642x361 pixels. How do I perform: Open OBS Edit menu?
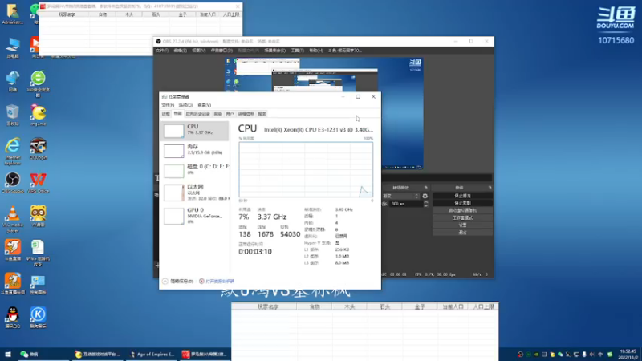[180, 51]
